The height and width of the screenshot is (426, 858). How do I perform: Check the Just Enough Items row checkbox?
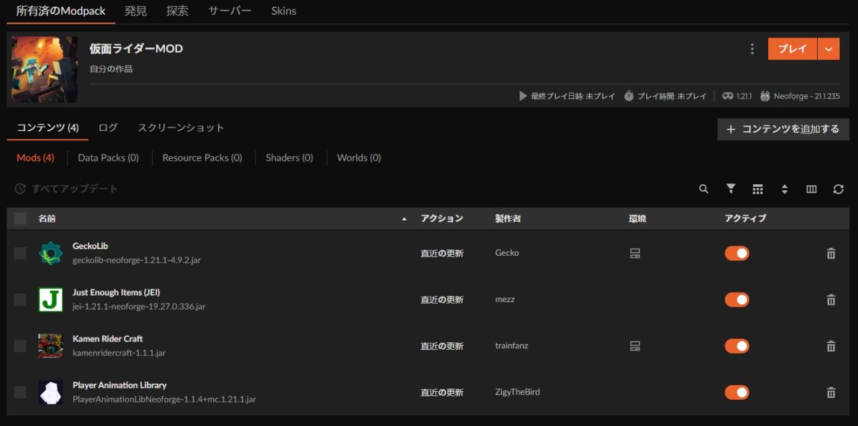(20, 299)
